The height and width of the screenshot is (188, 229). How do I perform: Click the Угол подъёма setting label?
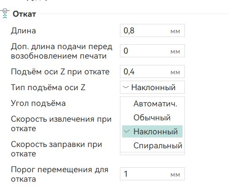(38, 103)
